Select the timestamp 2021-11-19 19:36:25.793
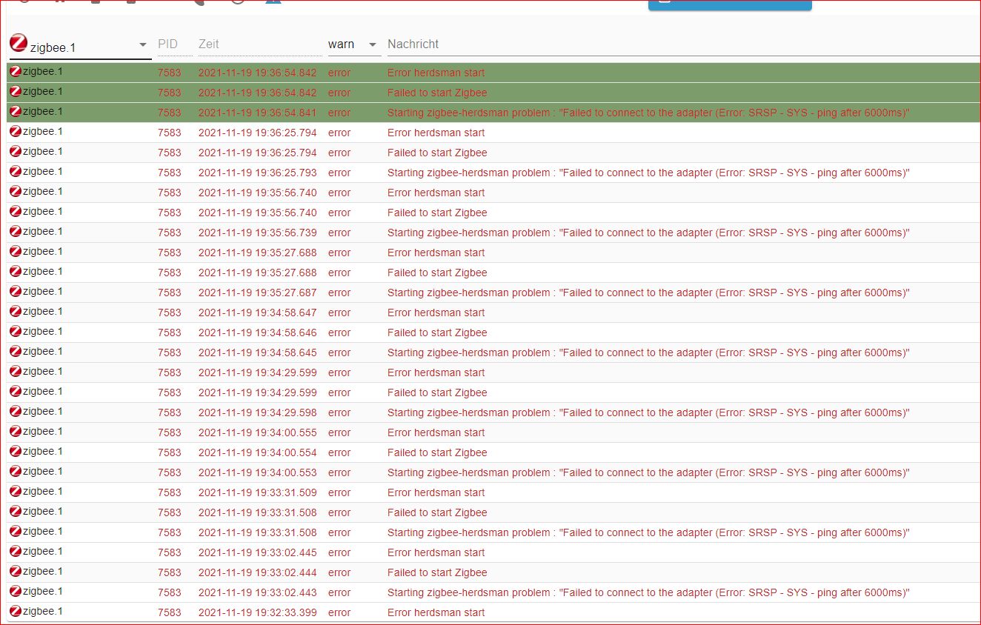The width and height of the screenshot is (981, 625). tap(257, 173)
